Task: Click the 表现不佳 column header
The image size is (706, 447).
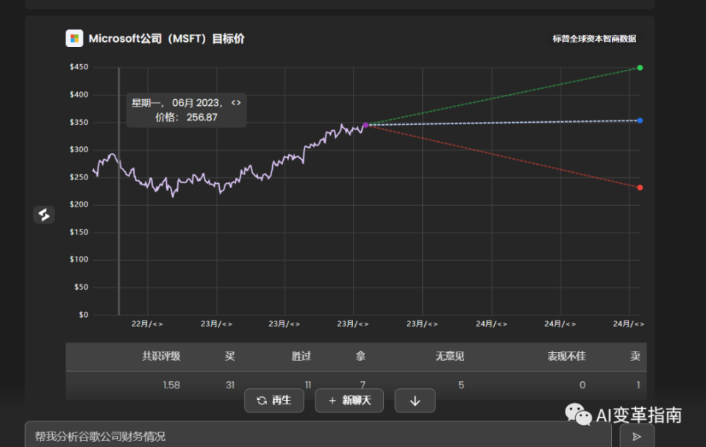Action: 566,357
